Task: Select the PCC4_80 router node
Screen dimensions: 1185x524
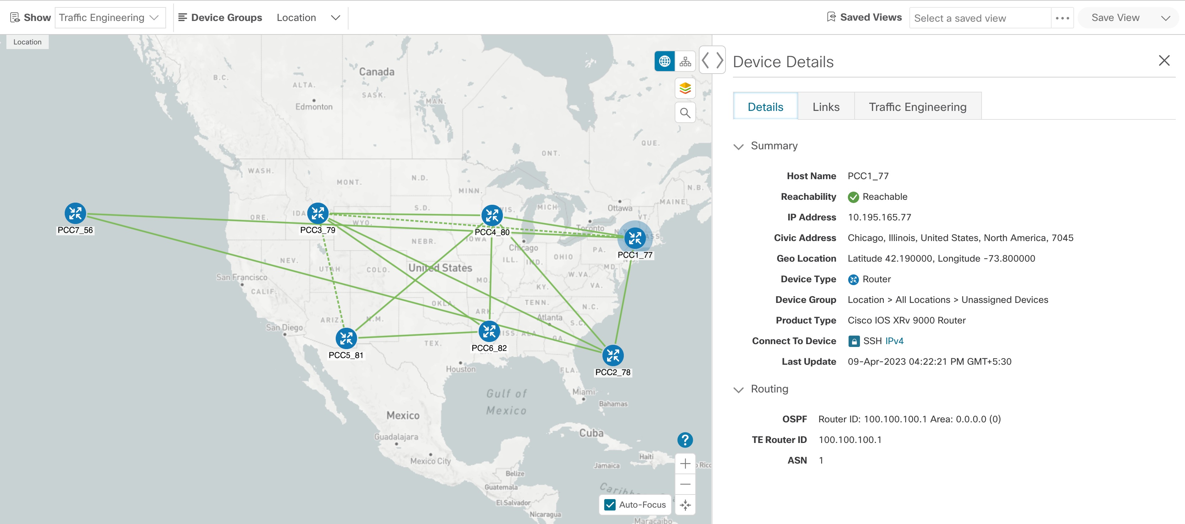Action: (492, 215)
